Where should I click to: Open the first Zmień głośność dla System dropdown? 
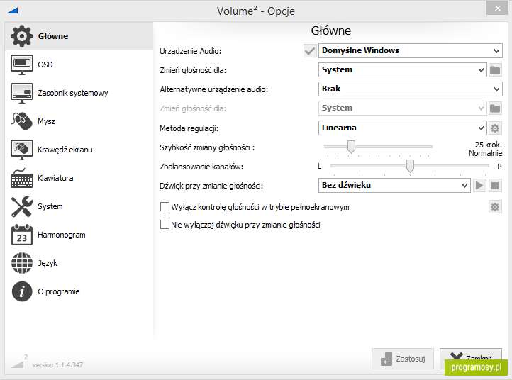pyautogui.click(x=402, y=70)
